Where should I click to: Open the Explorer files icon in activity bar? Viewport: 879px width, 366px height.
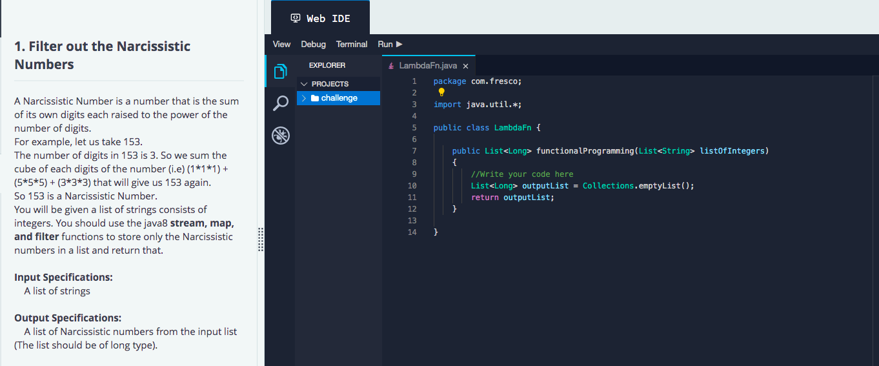[280, 71]
